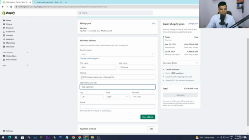Viewport: 249px width, 140px height.
Task: Click the Apartment, suite field
Action: (117, 87)
